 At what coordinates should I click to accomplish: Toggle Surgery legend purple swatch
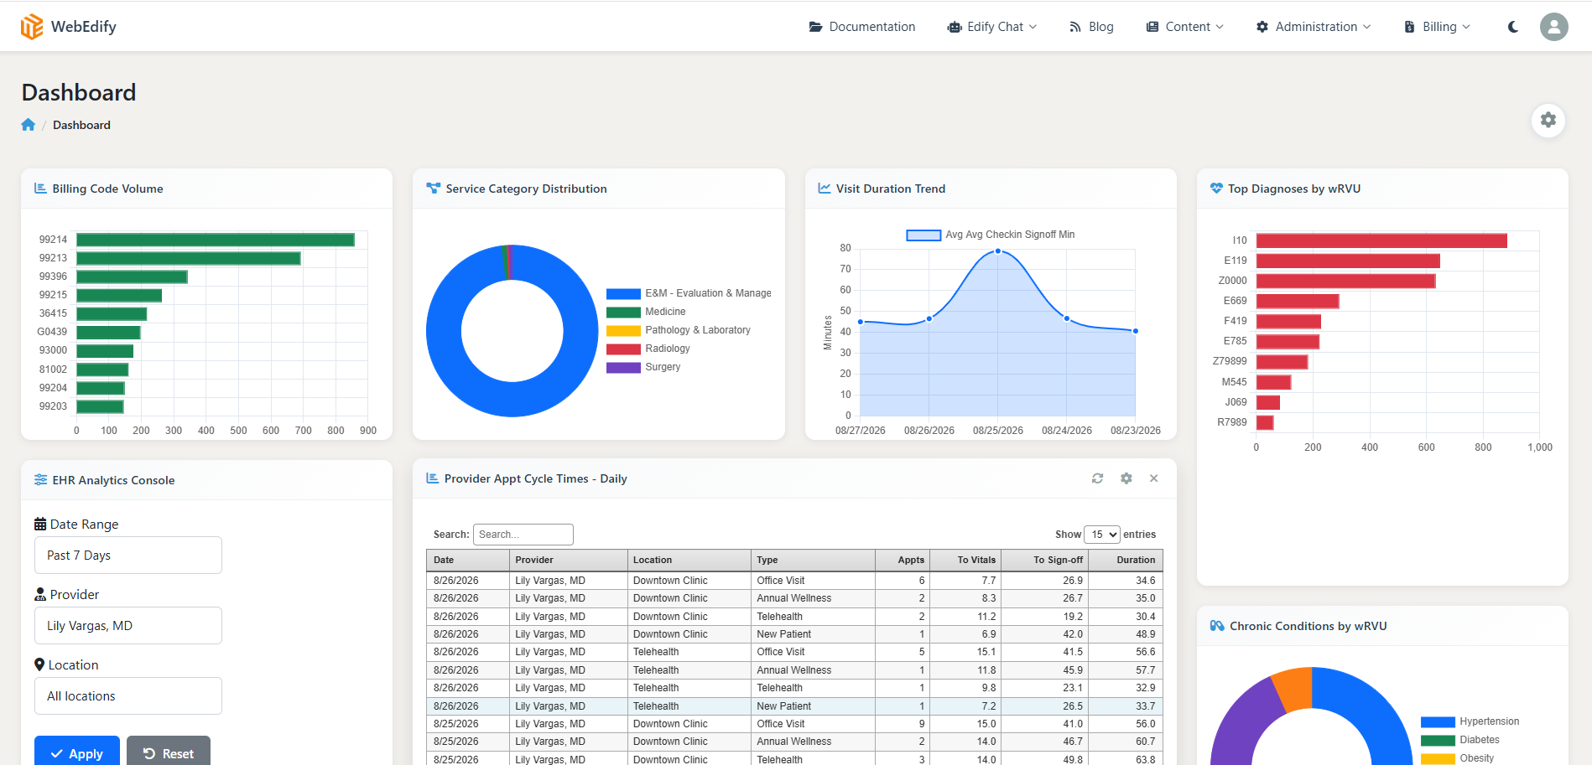click(x=623, y=367)
